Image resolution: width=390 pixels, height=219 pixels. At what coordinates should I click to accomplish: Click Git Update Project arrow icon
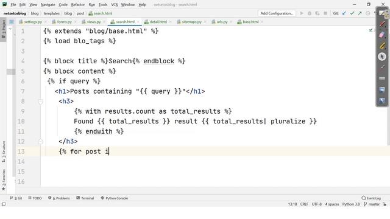click(344, 13)
